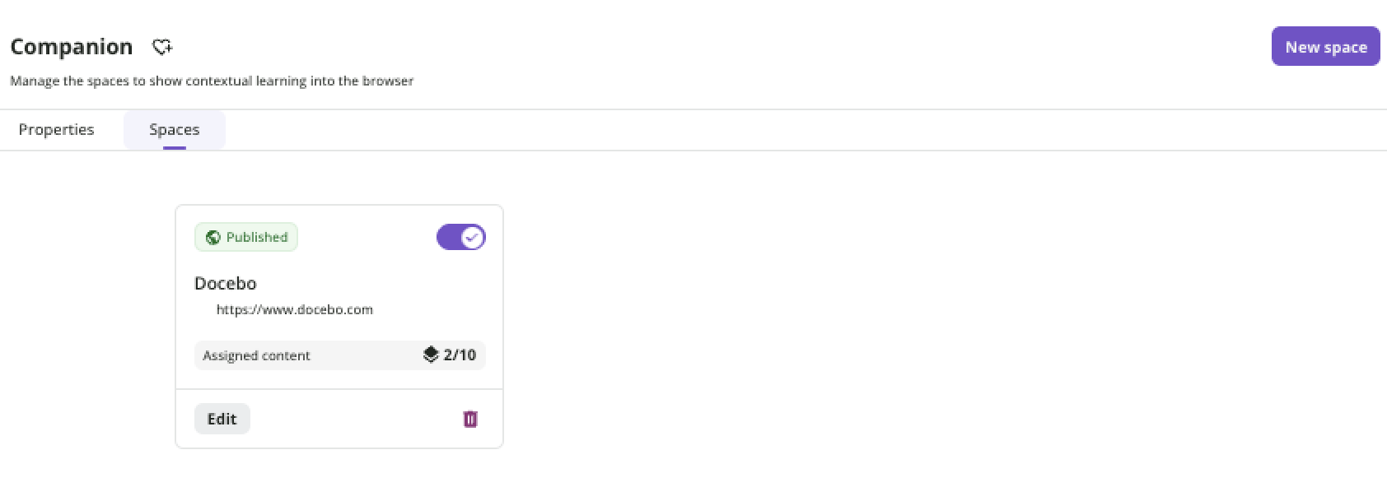Image resolution: width=1387 pixels, height=487 pixels.
Task: Click the globe icon in Published badge
Action: point(213,237)
